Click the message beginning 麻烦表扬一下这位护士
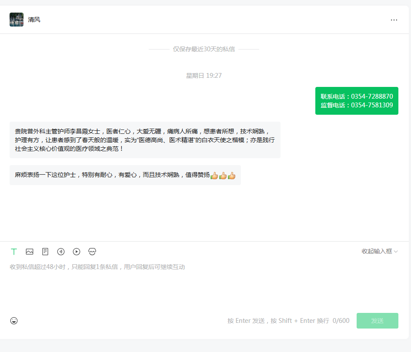Viewport: 411px width, 352px height. click(x=125, y=175)
